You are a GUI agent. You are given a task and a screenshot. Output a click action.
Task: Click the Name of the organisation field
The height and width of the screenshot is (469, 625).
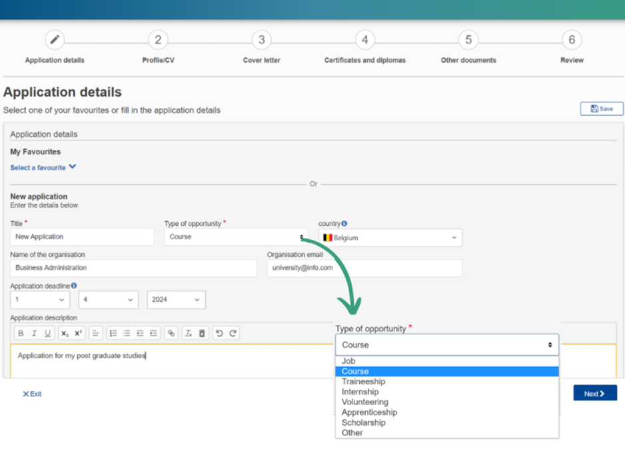click(x=133, y=268)
